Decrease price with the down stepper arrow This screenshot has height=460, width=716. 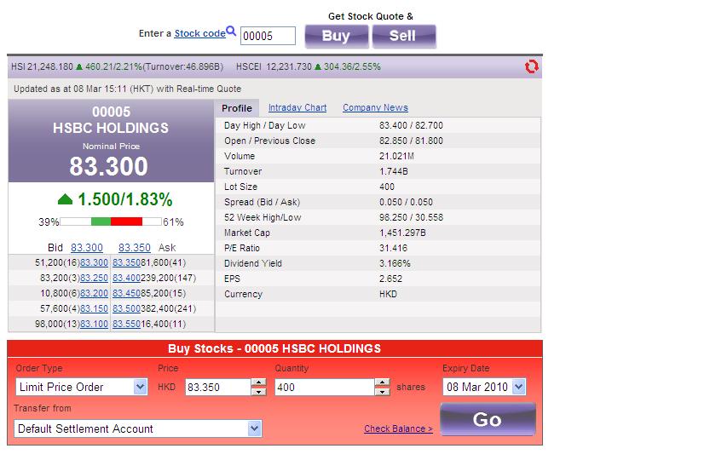click(x=259, y=392)
